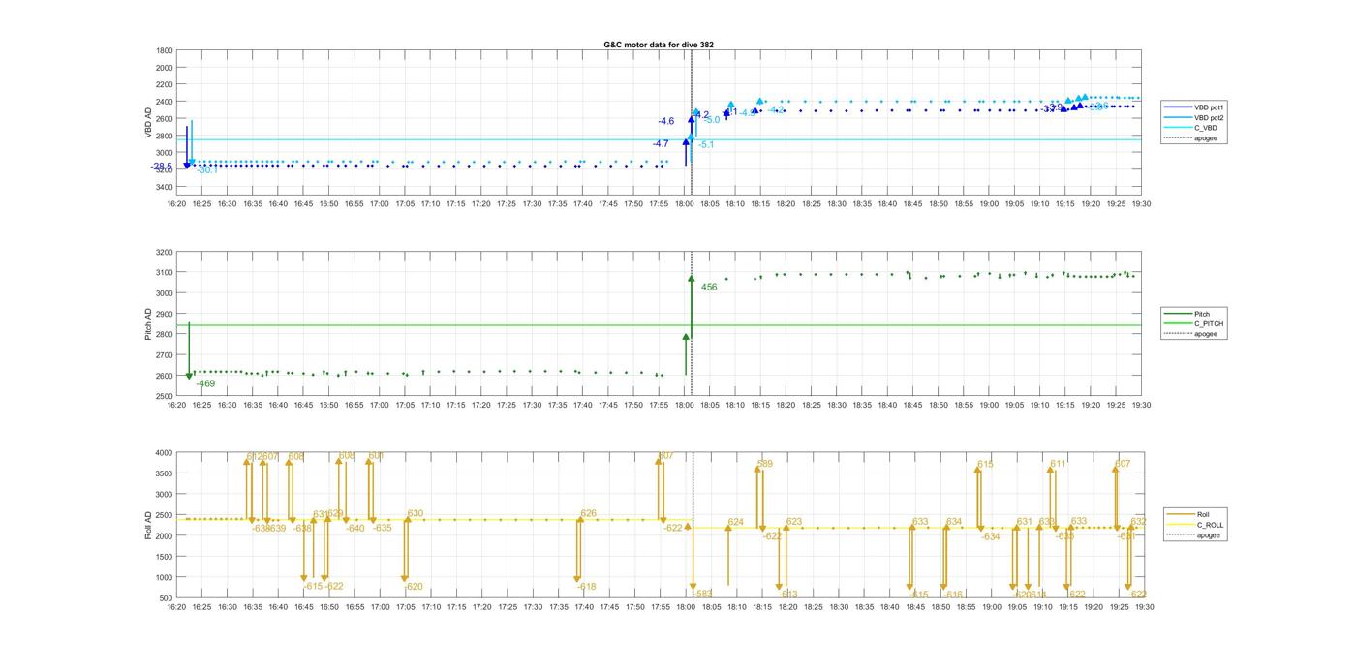The height and width of the screenshot is (671, 1356).
Task: Click the "-620" roll data label
Action: pyautogui.click(x=414, y=587)
